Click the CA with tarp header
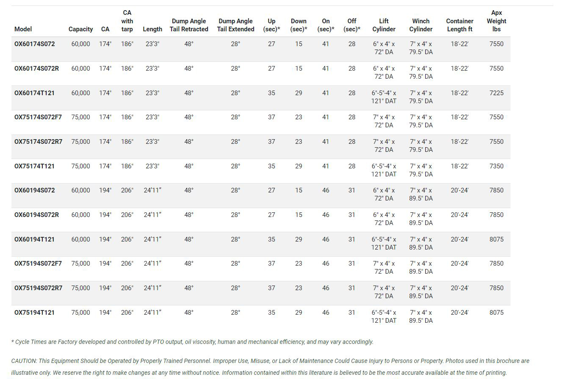This screenshot has width=570, height=379. click(127, 21)
